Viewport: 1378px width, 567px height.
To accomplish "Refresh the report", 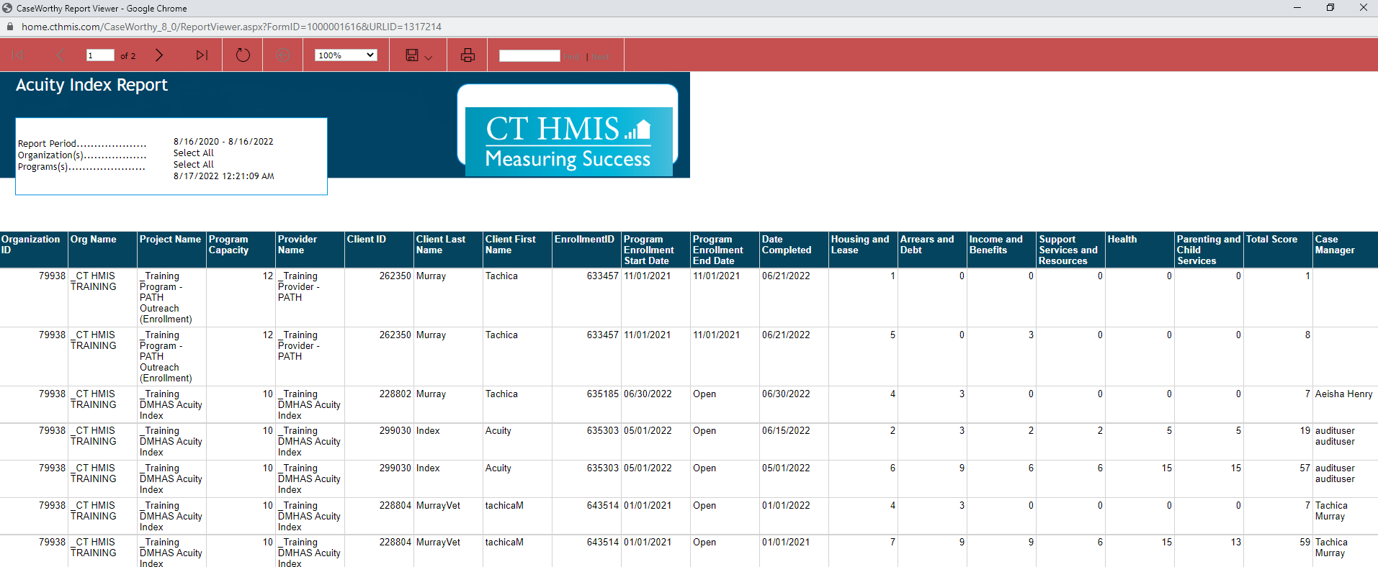I will (x=243, y=55).
